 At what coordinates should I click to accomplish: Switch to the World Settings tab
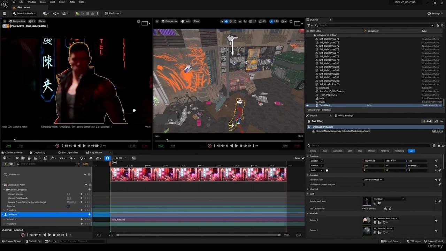tap(344, 116)
